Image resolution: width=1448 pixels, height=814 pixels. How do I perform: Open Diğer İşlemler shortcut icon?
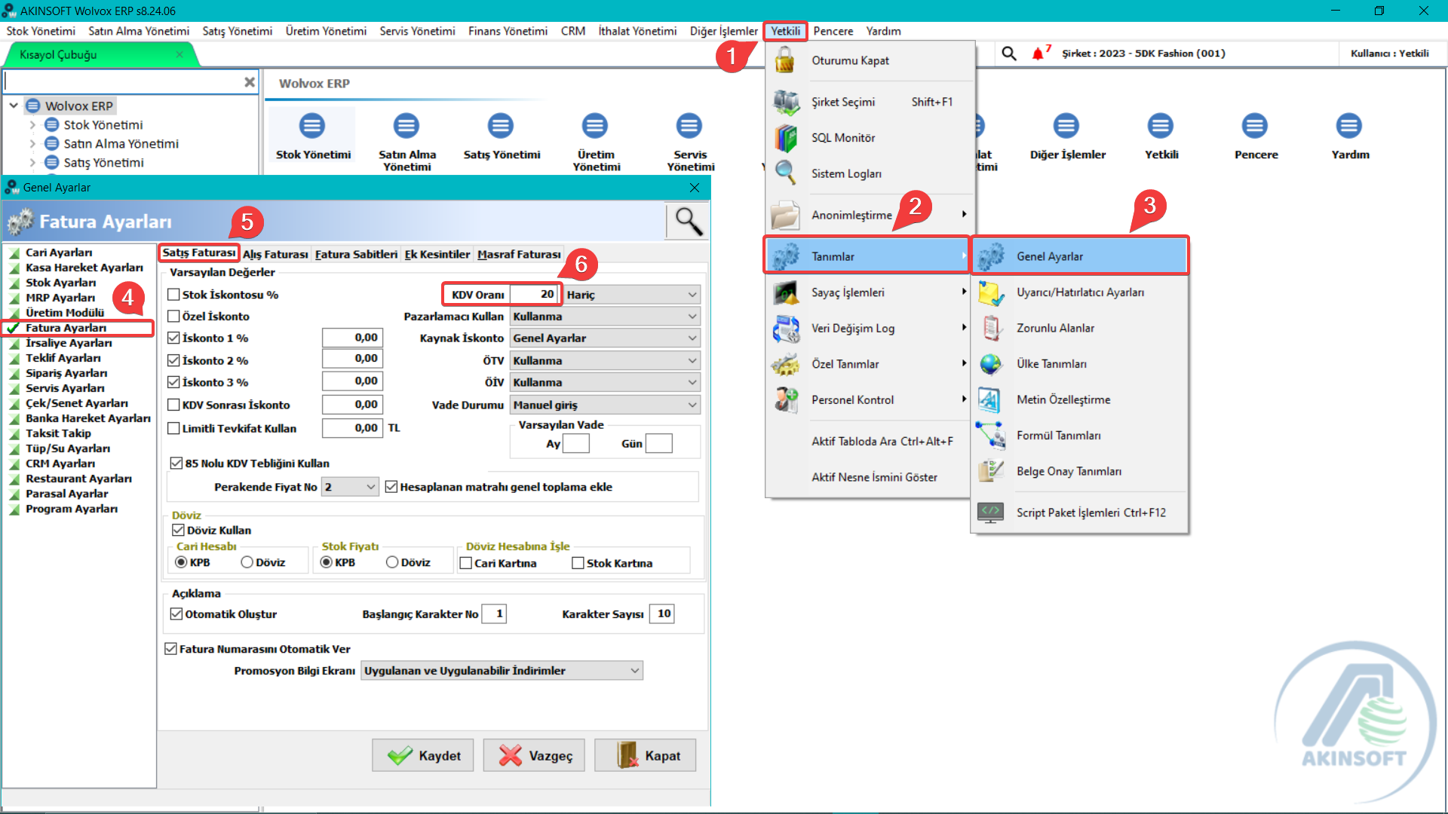tap(1066, 126)
